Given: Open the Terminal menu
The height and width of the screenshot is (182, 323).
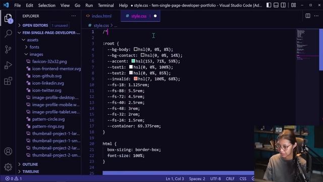Looking at the screenshot, I should pos(105,5).
